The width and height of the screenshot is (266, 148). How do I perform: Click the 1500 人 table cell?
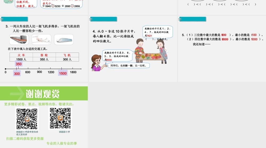[x=21, y=59]
